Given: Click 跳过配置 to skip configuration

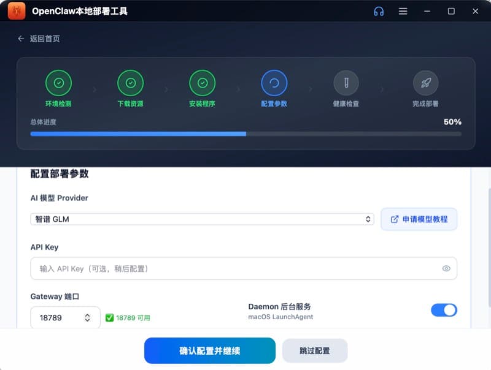Looking at the screenshot, I should (x=314, y=350).
